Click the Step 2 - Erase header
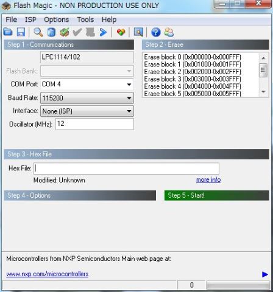This screenshot has width=273, height=292. pyautogui.click(x=205, y=44)
